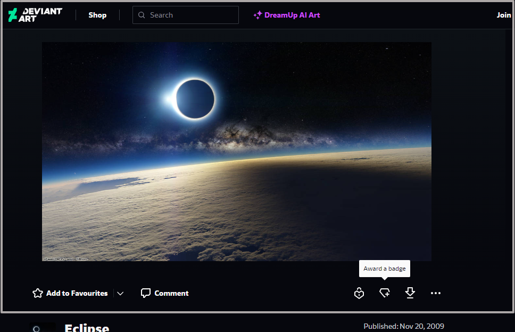
Task: Click the Search input field
Action: [x=186, y=15]
